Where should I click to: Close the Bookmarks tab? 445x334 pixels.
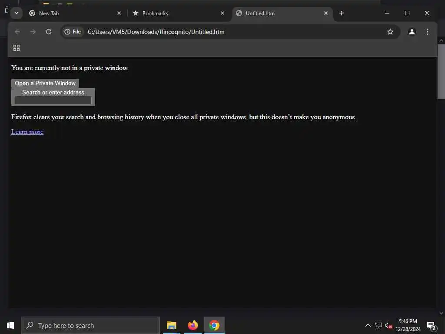coord(222,13)
